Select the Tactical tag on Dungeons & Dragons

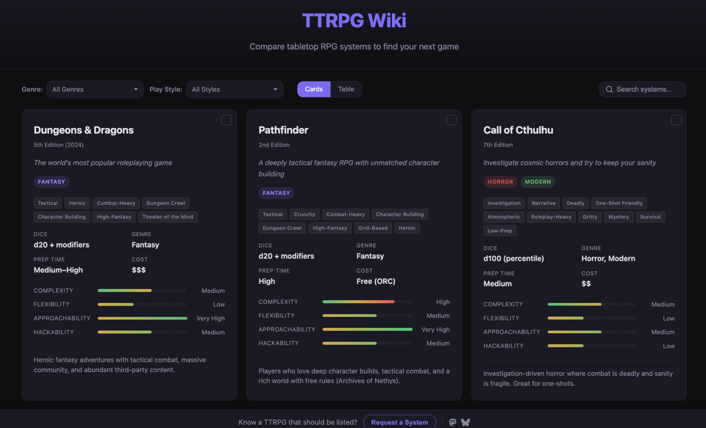47,203
